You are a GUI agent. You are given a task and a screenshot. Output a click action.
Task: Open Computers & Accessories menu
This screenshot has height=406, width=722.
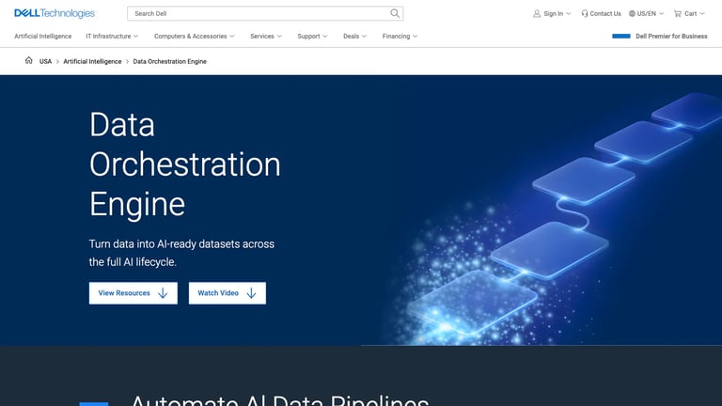click(190, 36)
